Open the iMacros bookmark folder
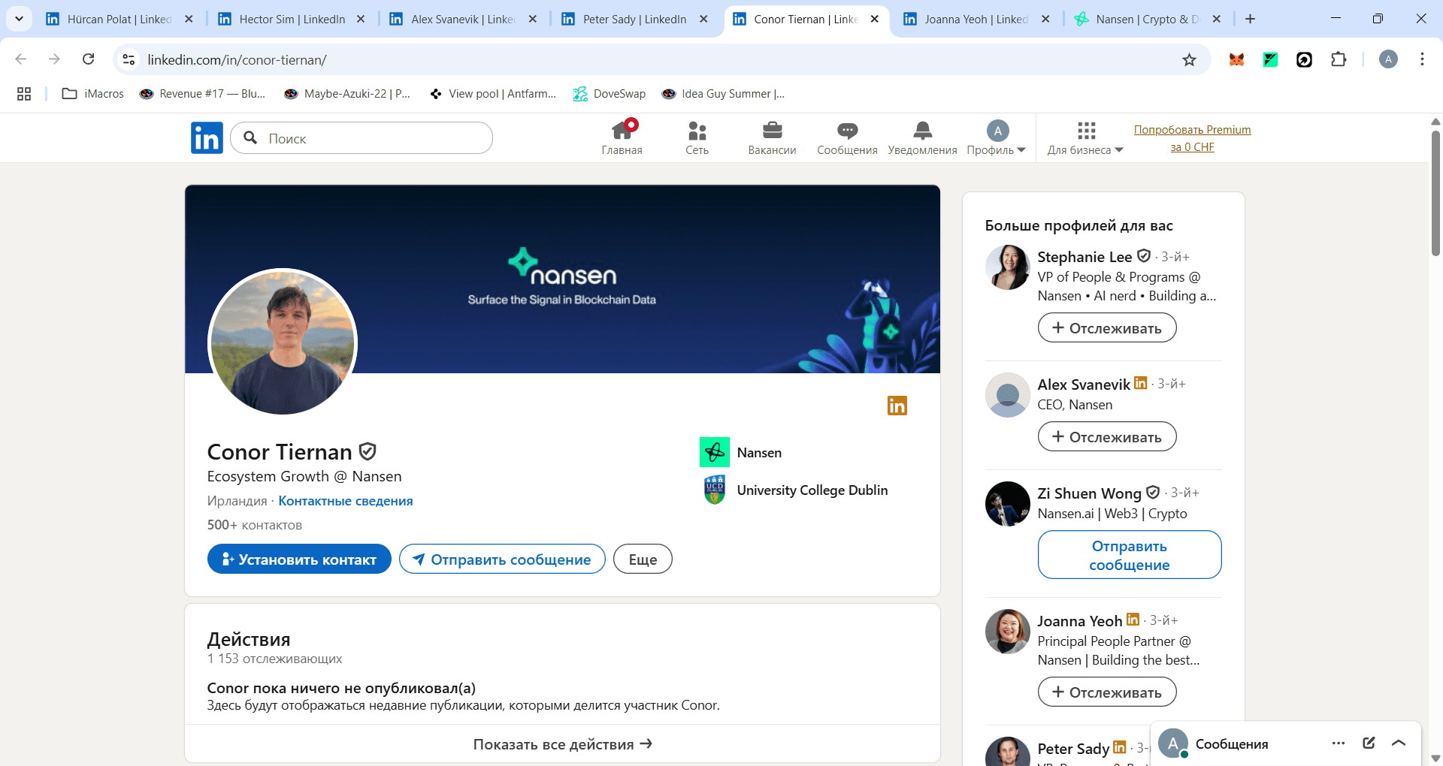The height and width of the screenshot is (766, 1443). (x=93, y=94)
